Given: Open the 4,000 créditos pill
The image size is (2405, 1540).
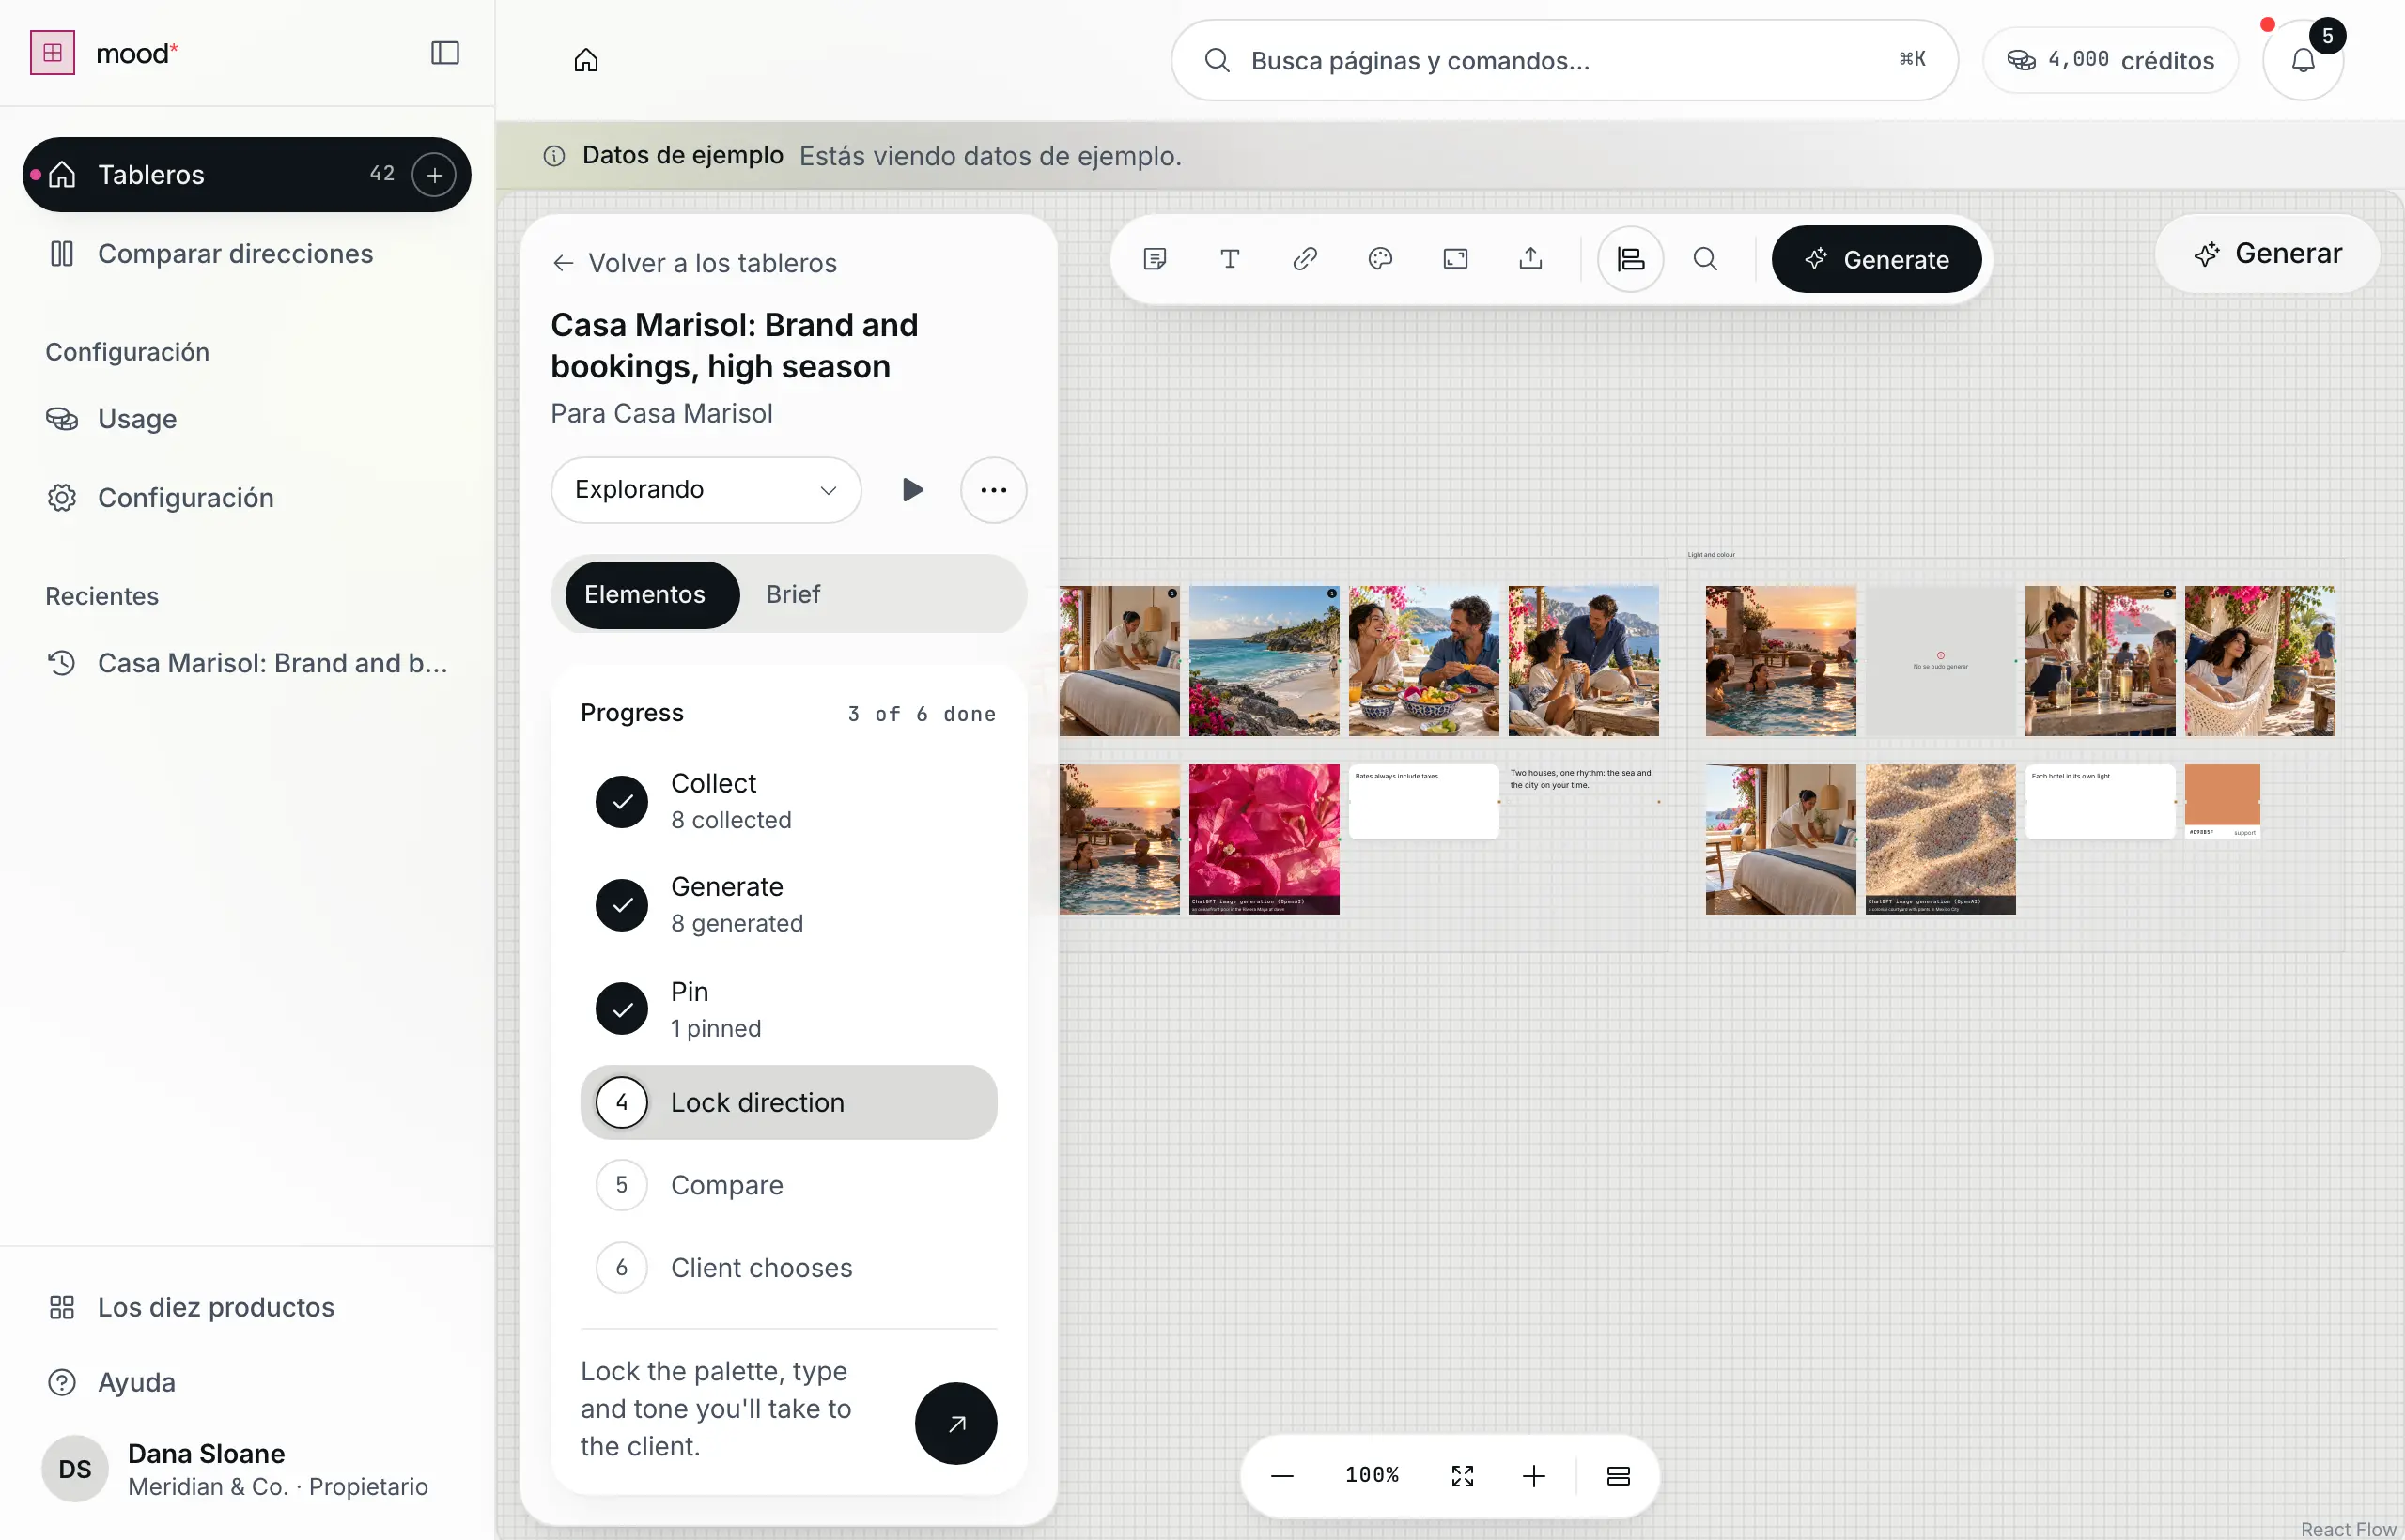Looking at the screenshot, I should click(x=2109, y=60).
